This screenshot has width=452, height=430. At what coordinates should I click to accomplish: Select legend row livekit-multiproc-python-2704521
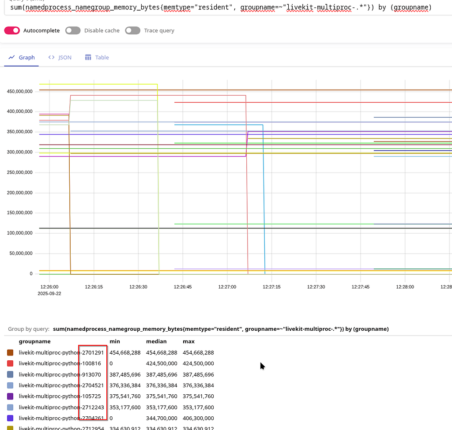pos(111,385)
